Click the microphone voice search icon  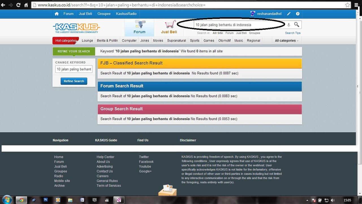[x=288, y=25]
